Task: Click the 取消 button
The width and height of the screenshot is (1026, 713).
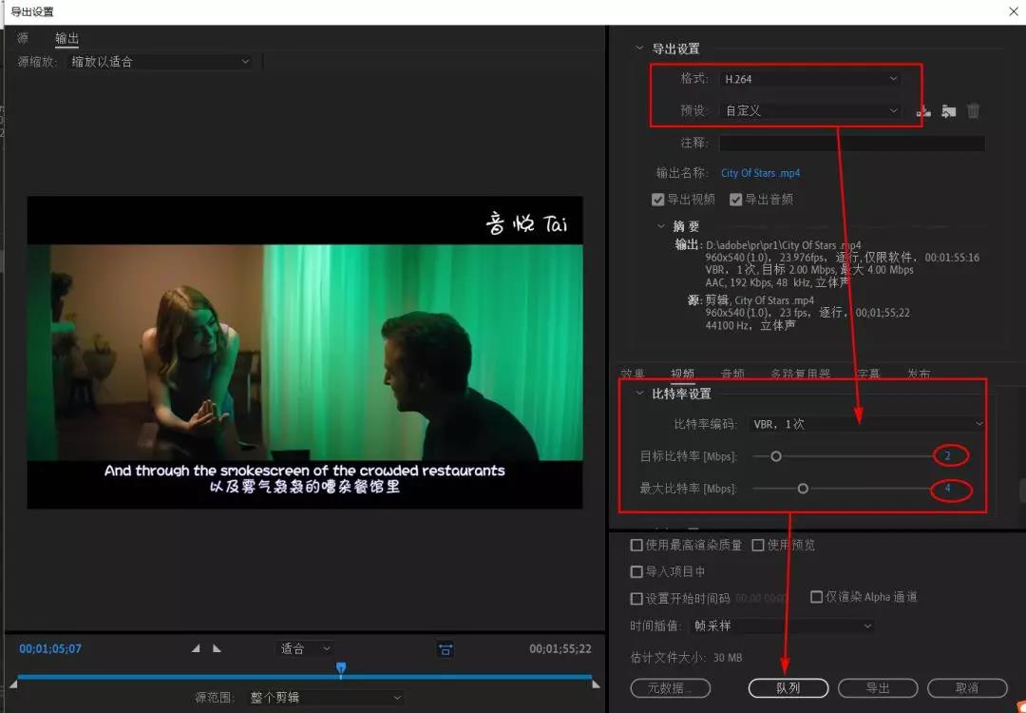Action: coord(967,688)
